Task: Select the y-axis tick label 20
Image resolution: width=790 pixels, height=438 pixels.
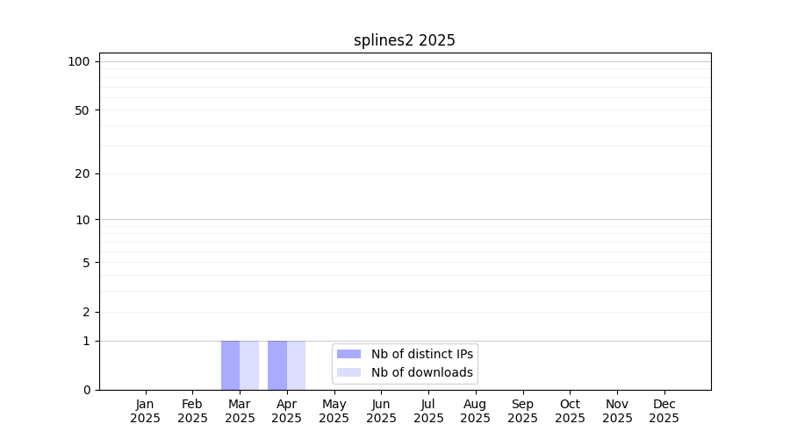Action: [82, 173]
